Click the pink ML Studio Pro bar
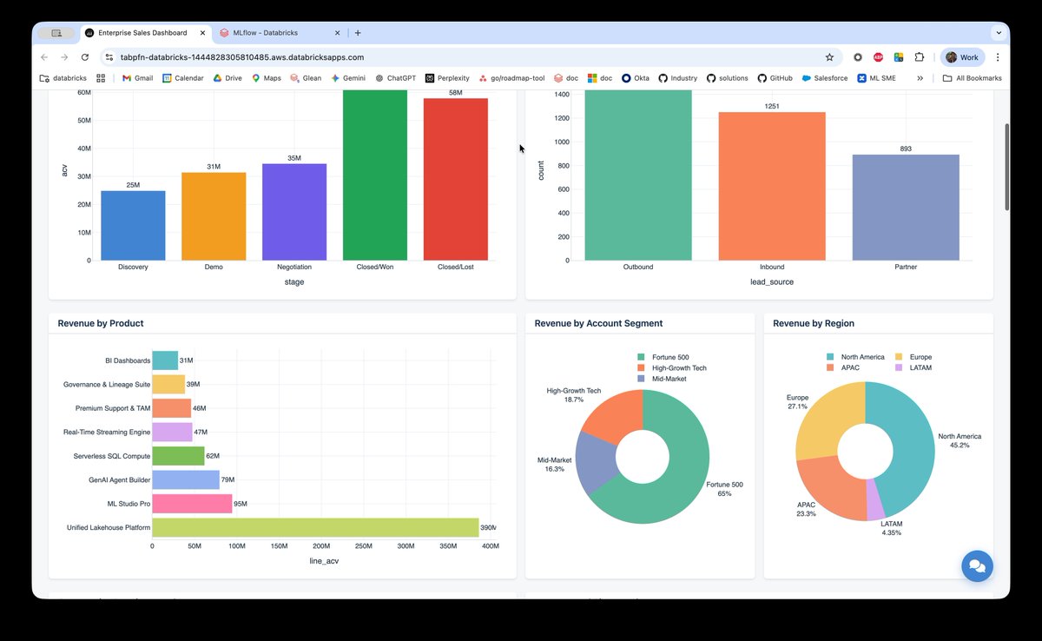Screen dimensions: 1042x641 pos(192,504)
